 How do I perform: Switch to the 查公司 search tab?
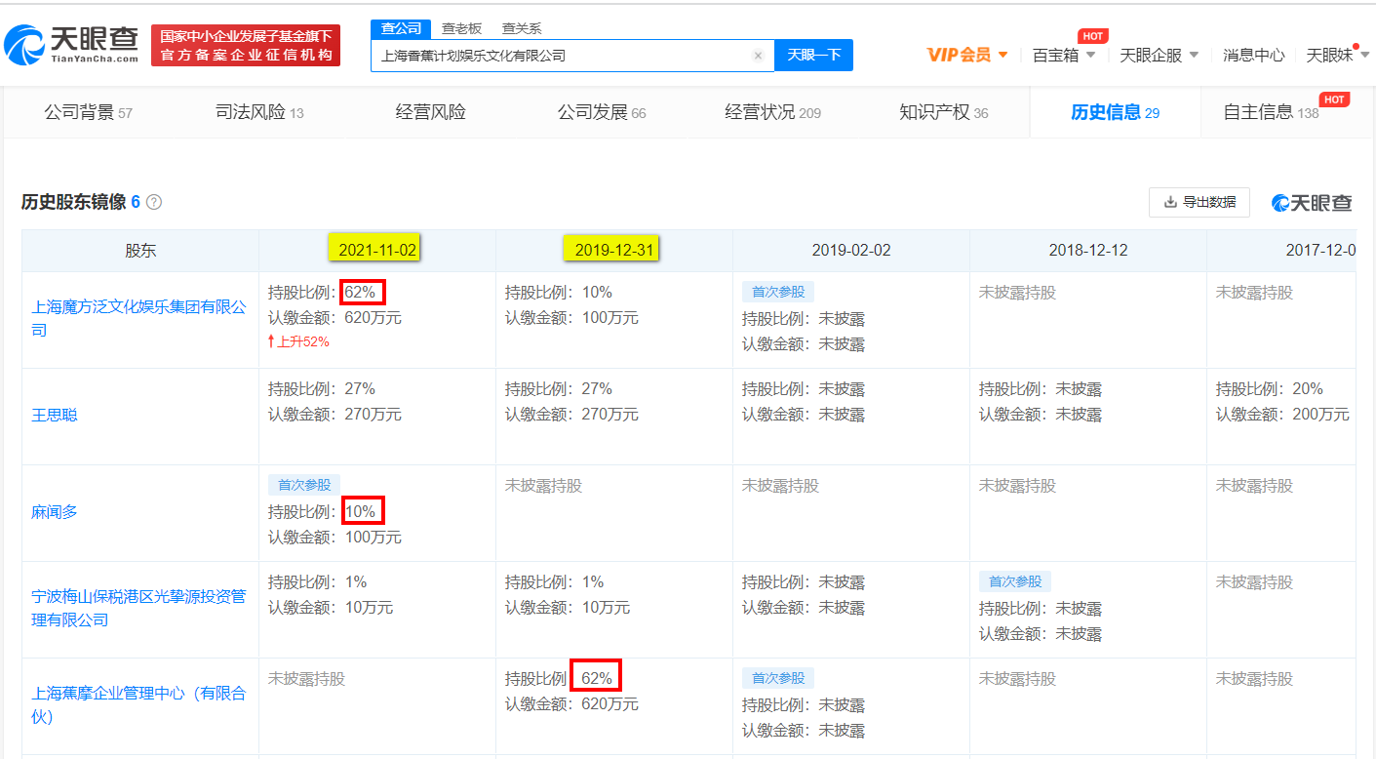click(x=401, y=29)
